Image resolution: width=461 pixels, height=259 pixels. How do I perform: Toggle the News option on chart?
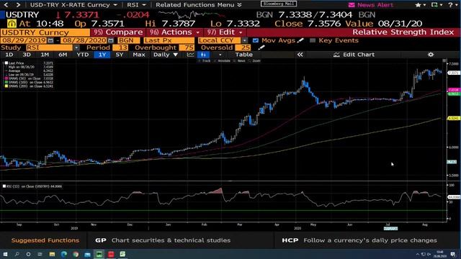coord(240,60)
